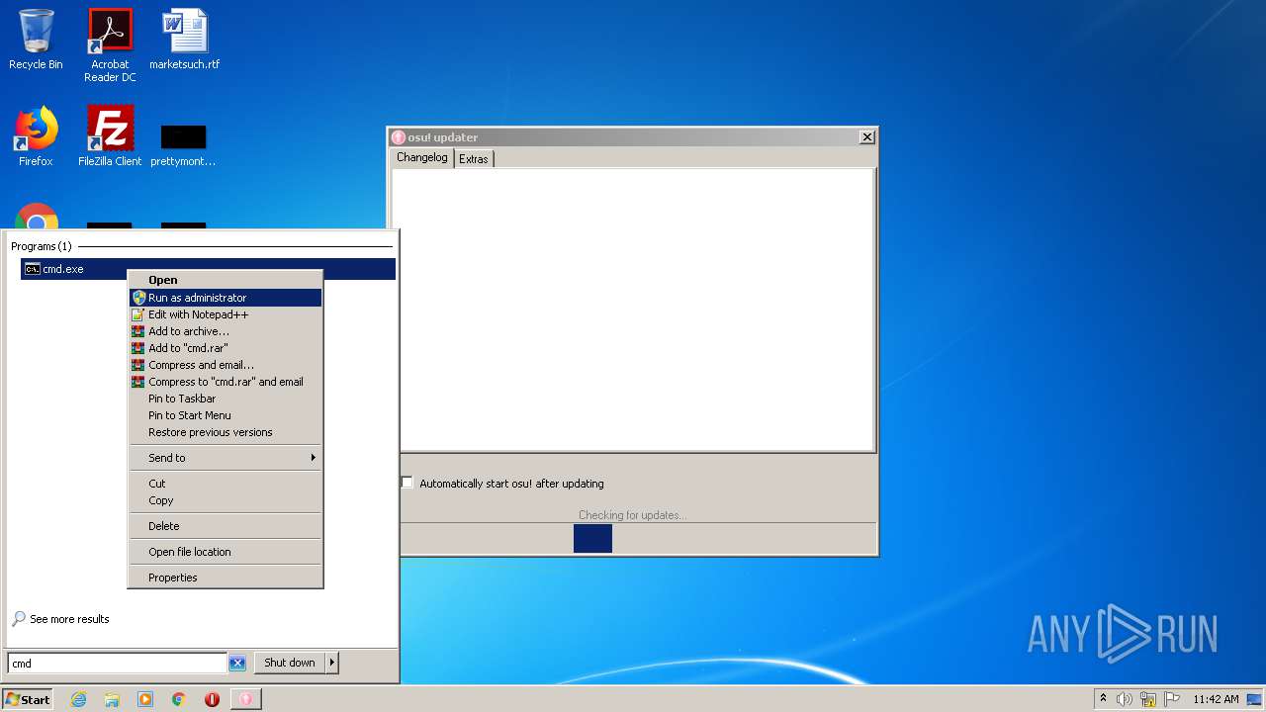Choose Copy from the context menu

click(226, 500)
